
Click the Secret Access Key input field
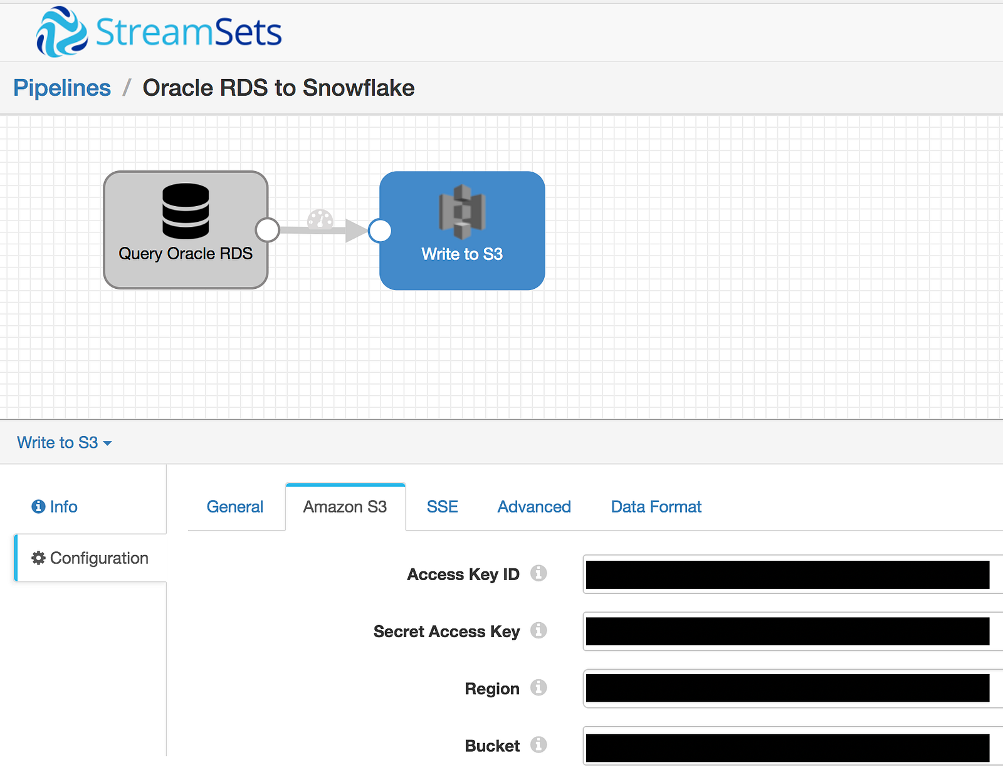pos(793,631)
